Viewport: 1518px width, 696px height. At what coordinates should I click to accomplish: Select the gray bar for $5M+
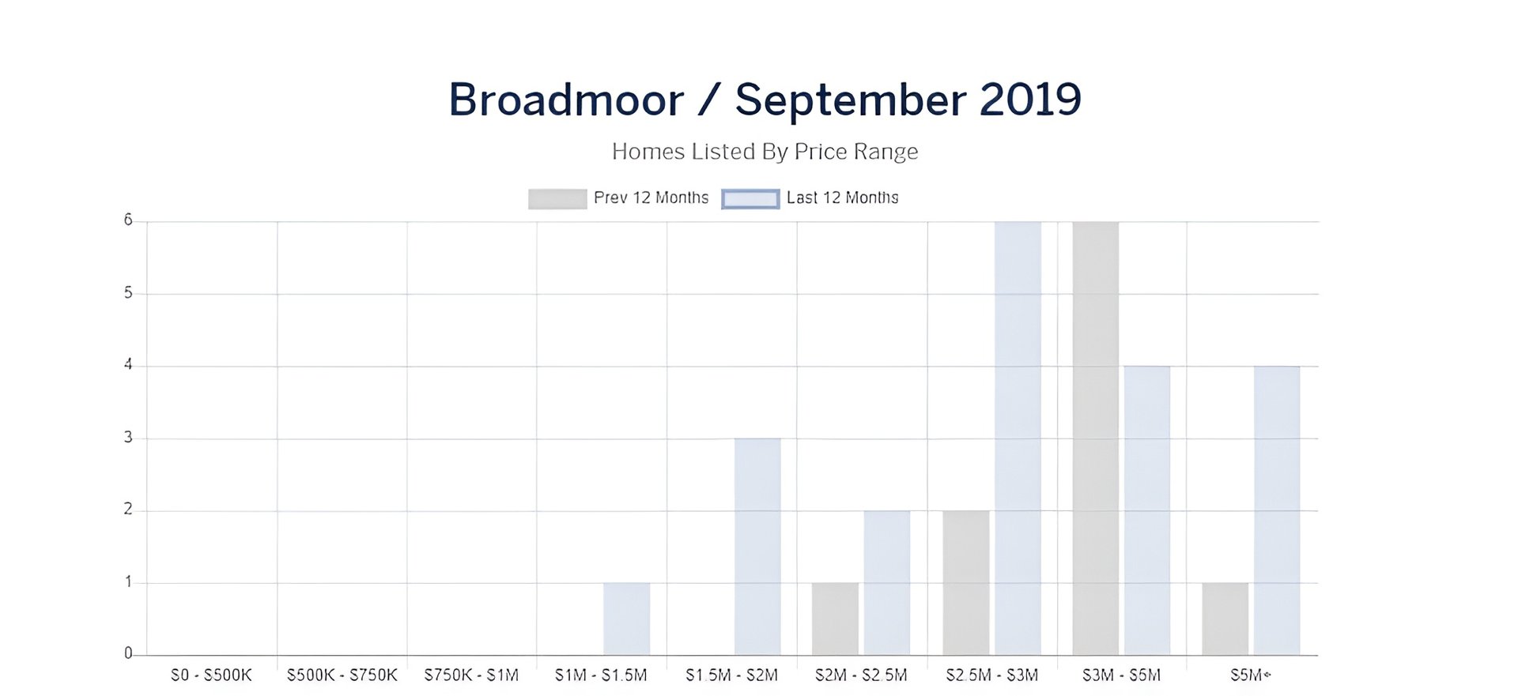(1225, 619)
